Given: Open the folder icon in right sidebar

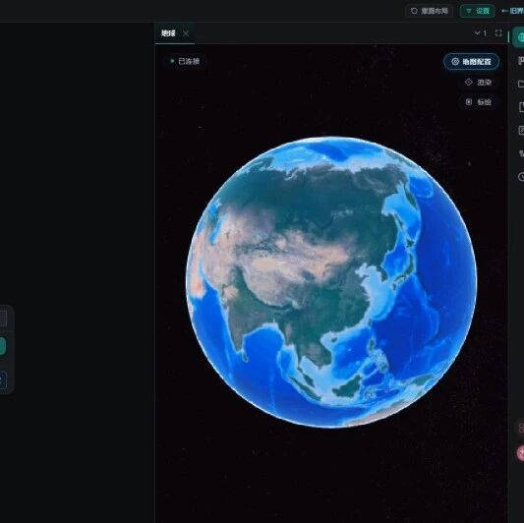Looking at the screenshot, I should (521, 84).
